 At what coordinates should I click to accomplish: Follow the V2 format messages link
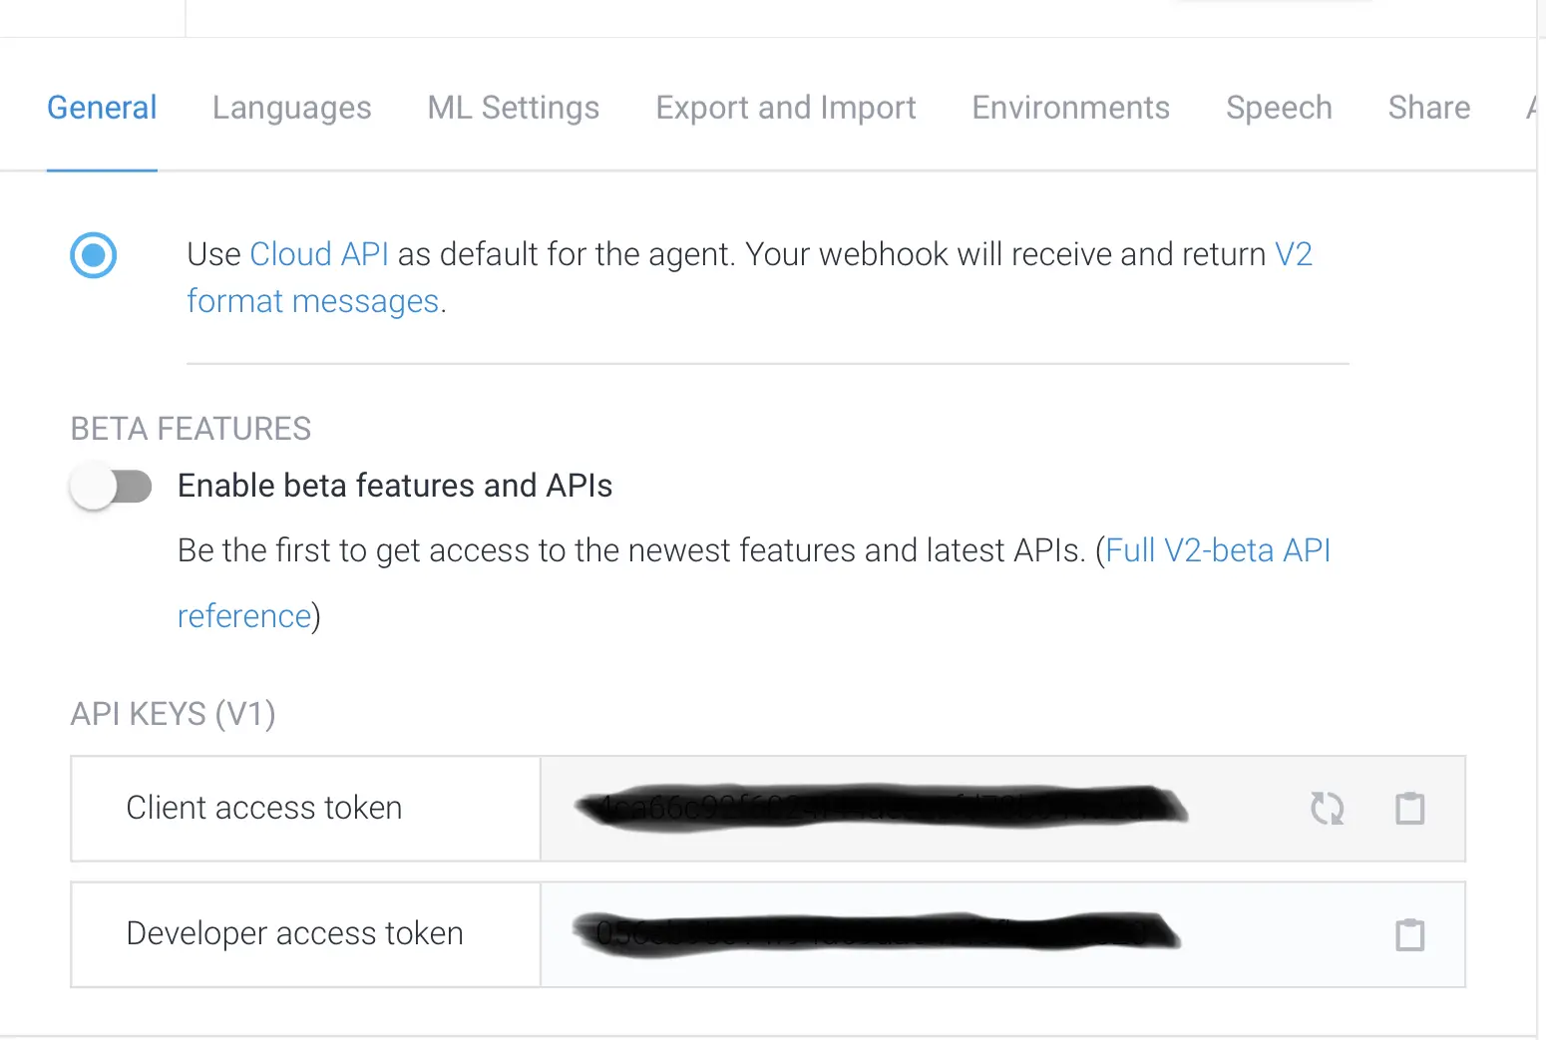(x=313, y=301)
